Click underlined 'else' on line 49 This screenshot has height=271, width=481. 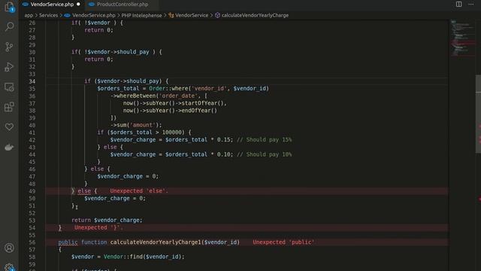(x=84, y=191)
